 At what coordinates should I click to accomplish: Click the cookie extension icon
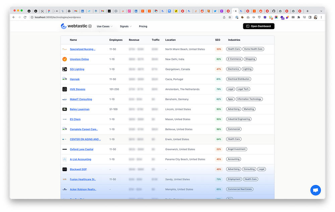click(243, 17)
